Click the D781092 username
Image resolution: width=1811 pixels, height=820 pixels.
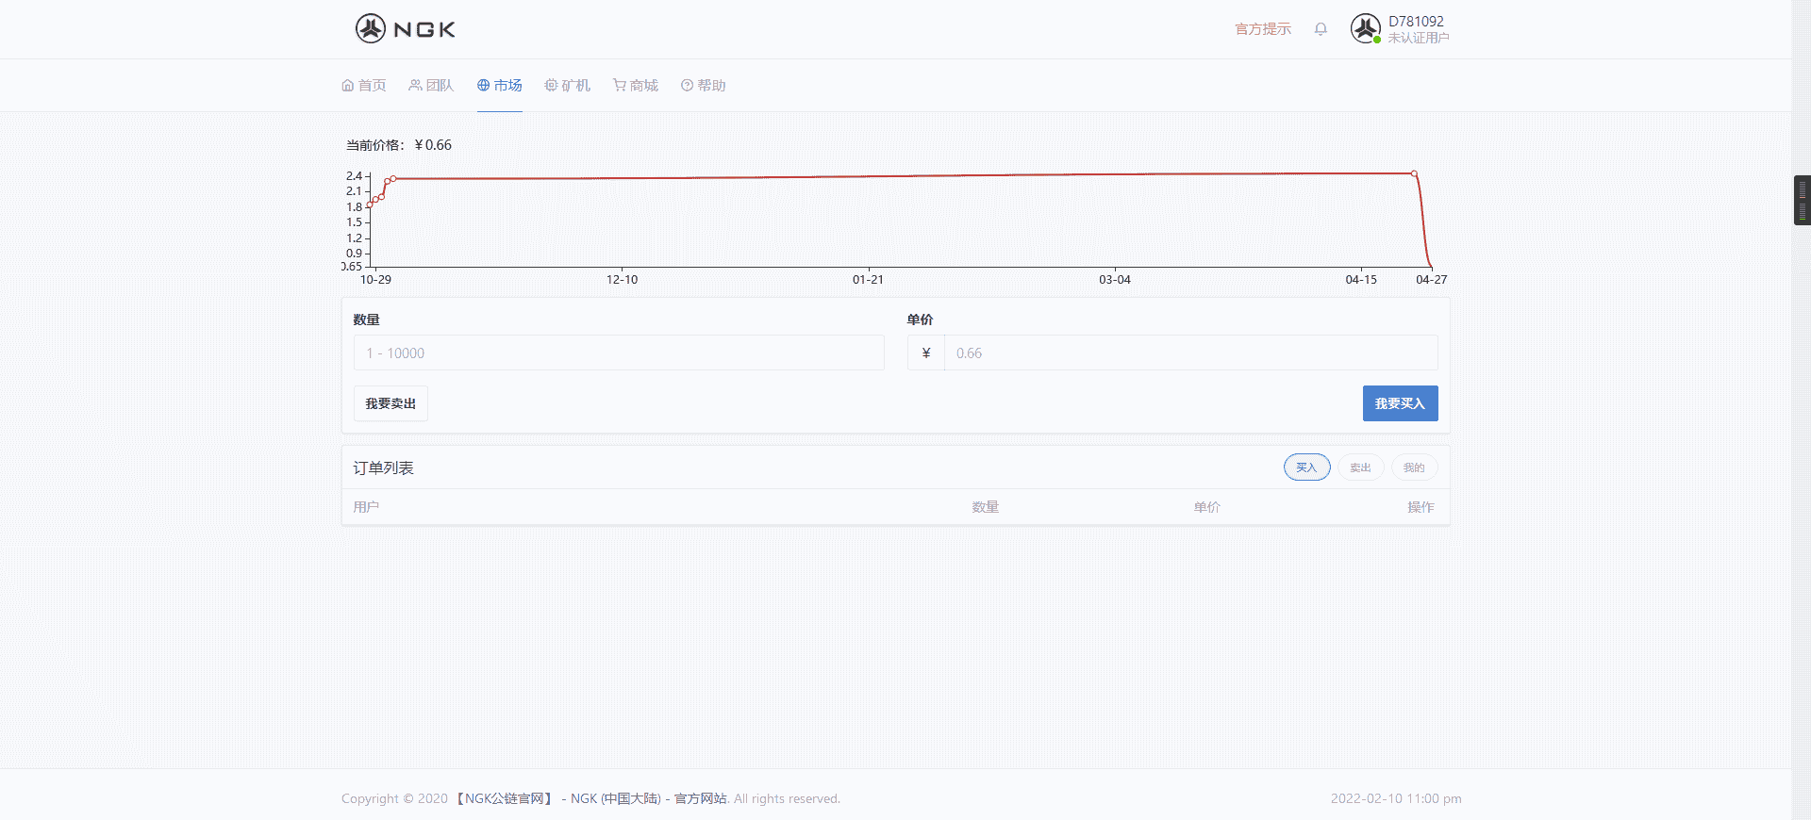(1416, 22)
